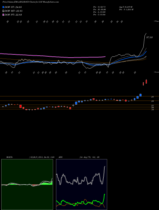Viewport: 159px width, 210px height.
Task: Select the 'DOW MT: 22.85' legend text
Action: [13, 11]
